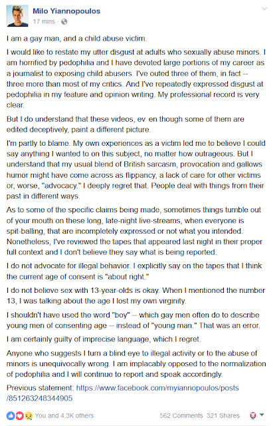
Task: View the 562 Comments
Action: pos(181,415)
